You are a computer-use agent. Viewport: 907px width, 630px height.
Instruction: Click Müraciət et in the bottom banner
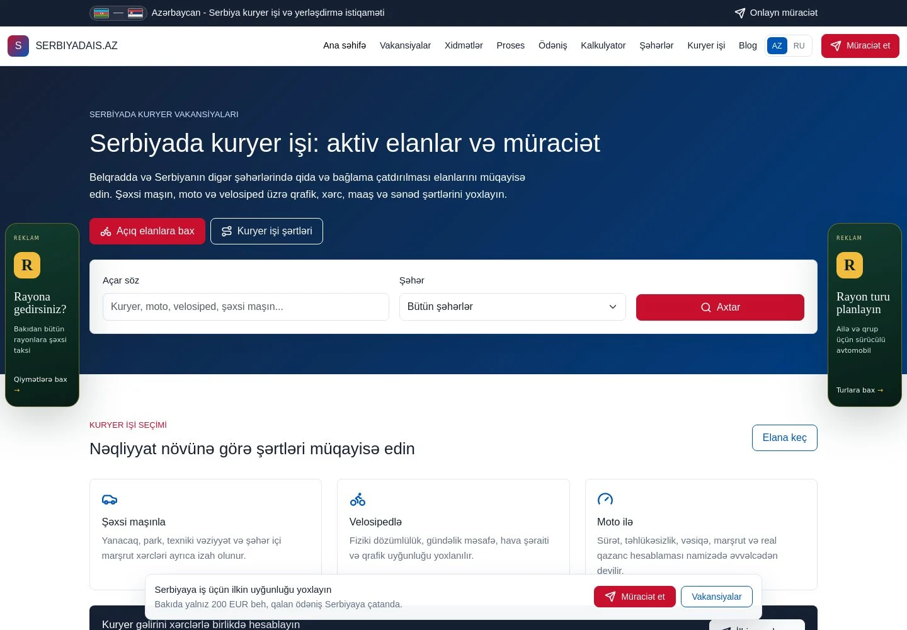(x=635, y=597)
